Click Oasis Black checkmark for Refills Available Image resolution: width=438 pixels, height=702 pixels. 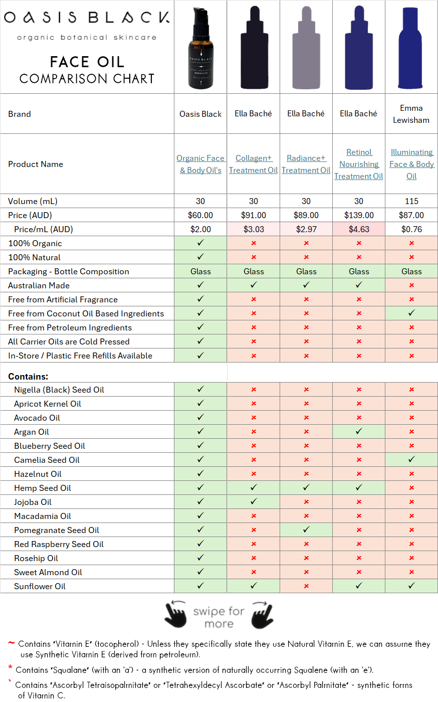pos(200,355)
